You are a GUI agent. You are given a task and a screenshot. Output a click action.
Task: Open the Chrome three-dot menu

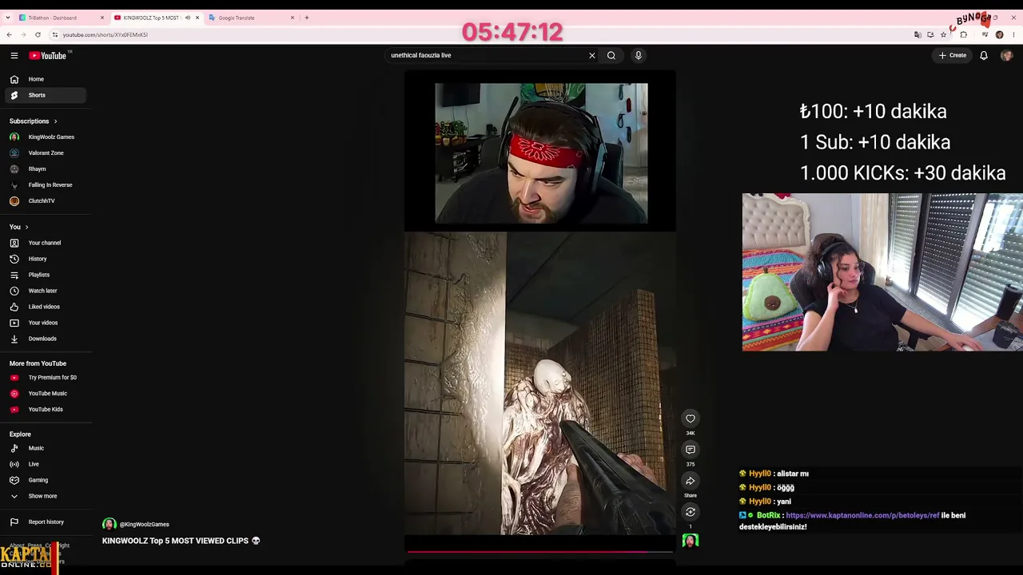(x=1013, y=35)
